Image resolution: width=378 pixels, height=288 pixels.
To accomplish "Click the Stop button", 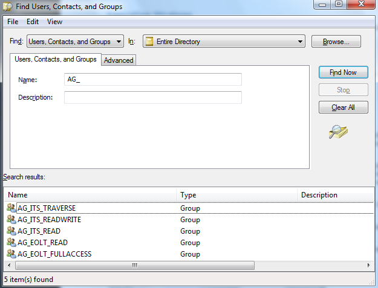I will click(x=344, y=90).
